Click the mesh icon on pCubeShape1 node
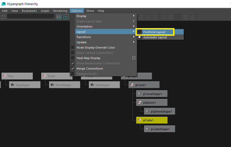 coord(147,129)
